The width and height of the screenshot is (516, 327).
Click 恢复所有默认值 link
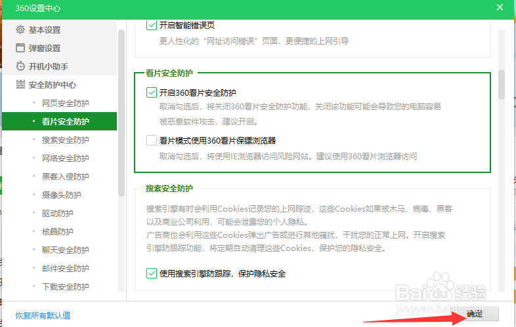43,315
